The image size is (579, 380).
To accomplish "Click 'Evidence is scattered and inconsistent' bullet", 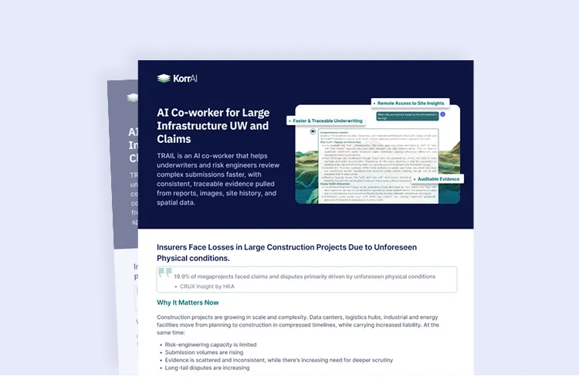I will pyautogui.click(x=279, y=360).
